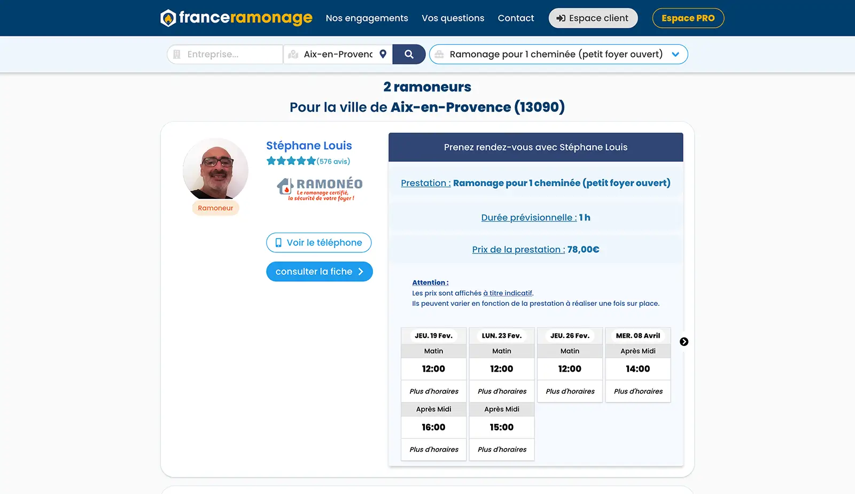Select the 12:00 slot on JEU. 19 Fev.

click(433, 368)
